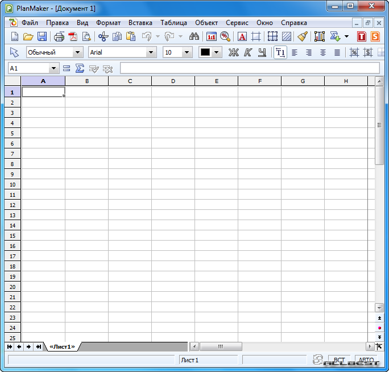Viewport: 389px width, 372px height.
Task: Click the vertical scrollbar thumb
Action: [x=379, y=125]
